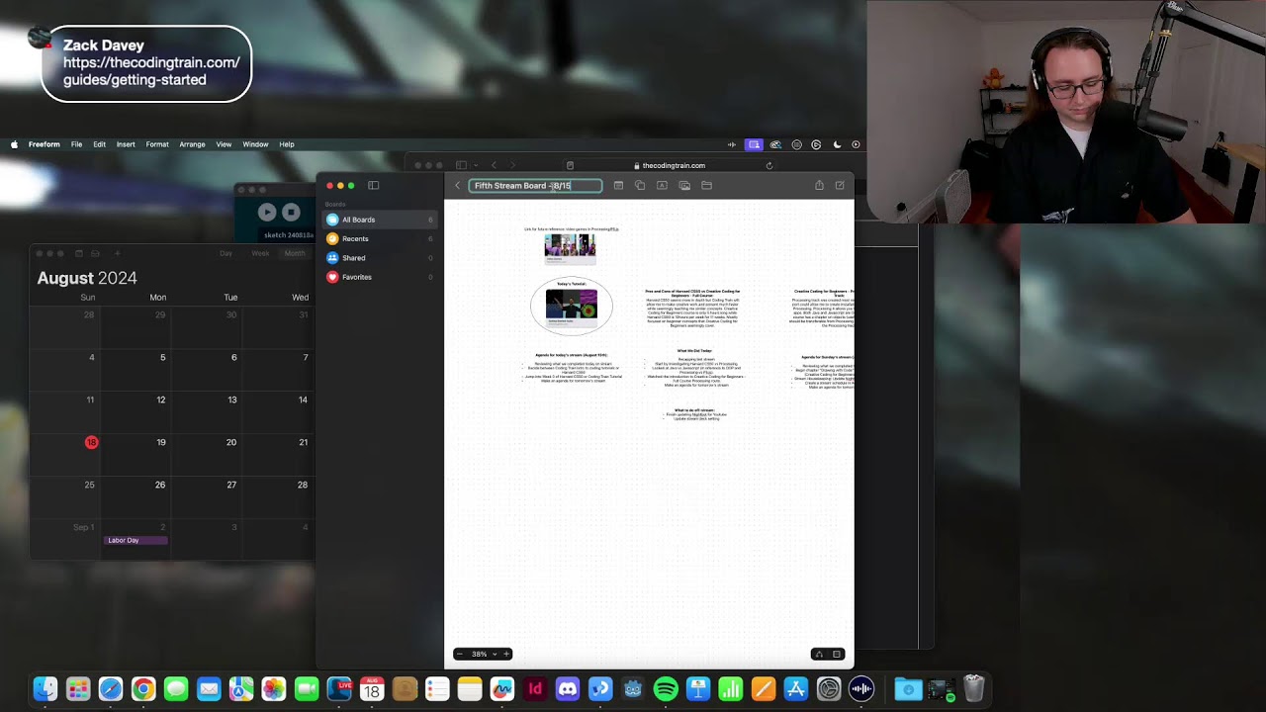This screenshot has height=712, width=1266.
Task: Run the sketch in Processing window
Action: (x=267, y=212)
